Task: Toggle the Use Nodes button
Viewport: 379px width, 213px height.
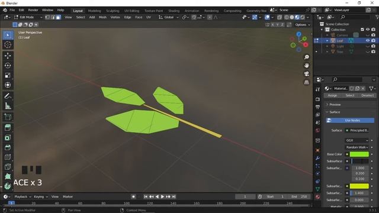Action: click(350, 120)
